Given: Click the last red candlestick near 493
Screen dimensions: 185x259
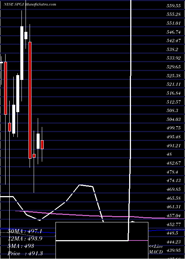Looking at the screenshot, I should (x=42, y=145).
